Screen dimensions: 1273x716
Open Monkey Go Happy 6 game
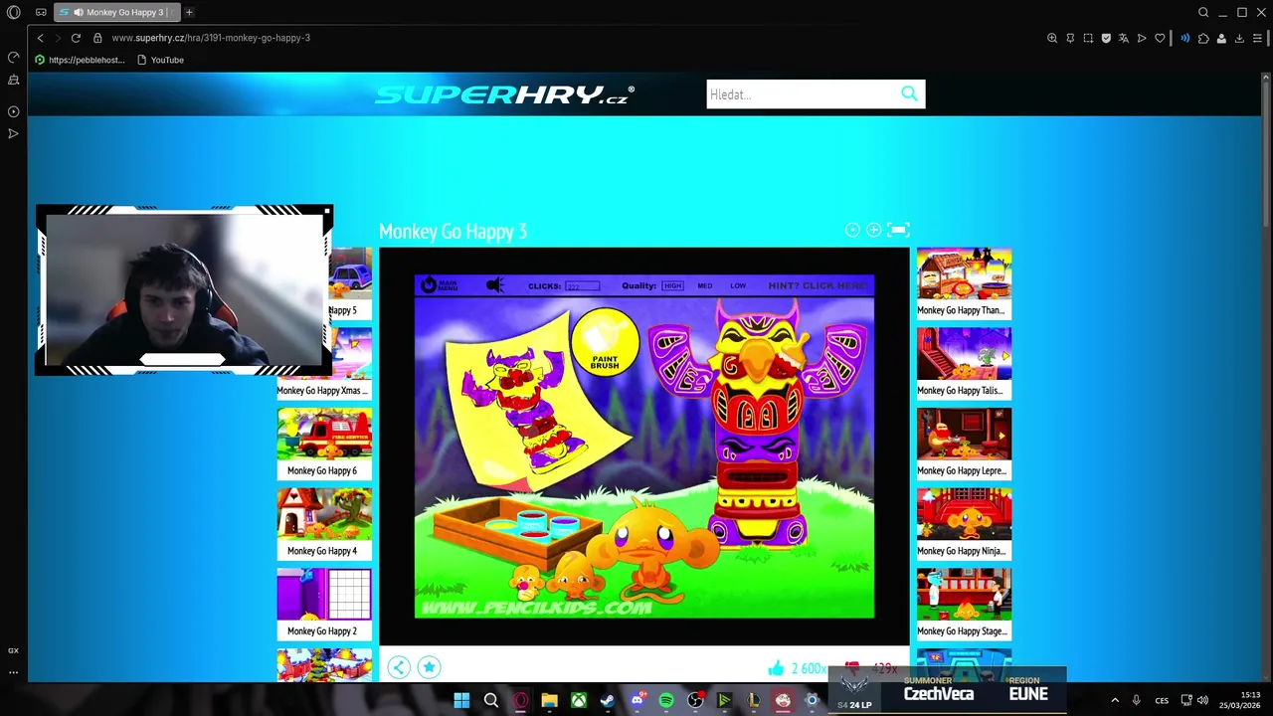point(322,444)
